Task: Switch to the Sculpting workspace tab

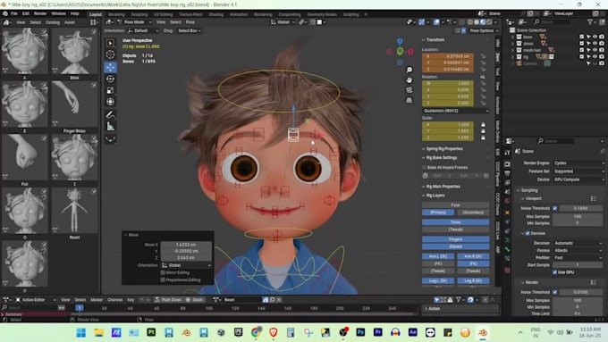Action: pos(139,14)
